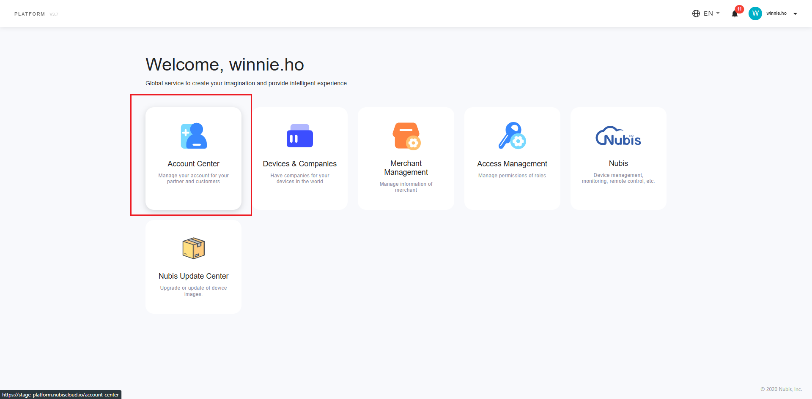This screenshot has width=812, height=399.
Task: Select the Merchant Management store icon
Action: click(x=406, y=136)
